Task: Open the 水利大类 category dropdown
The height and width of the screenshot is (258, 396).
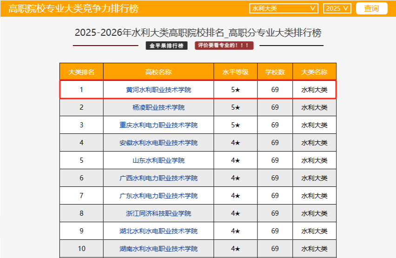Action: 284,9
